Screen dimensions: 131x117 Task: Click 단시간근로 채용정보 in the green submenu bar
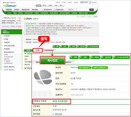coord(65,13)
